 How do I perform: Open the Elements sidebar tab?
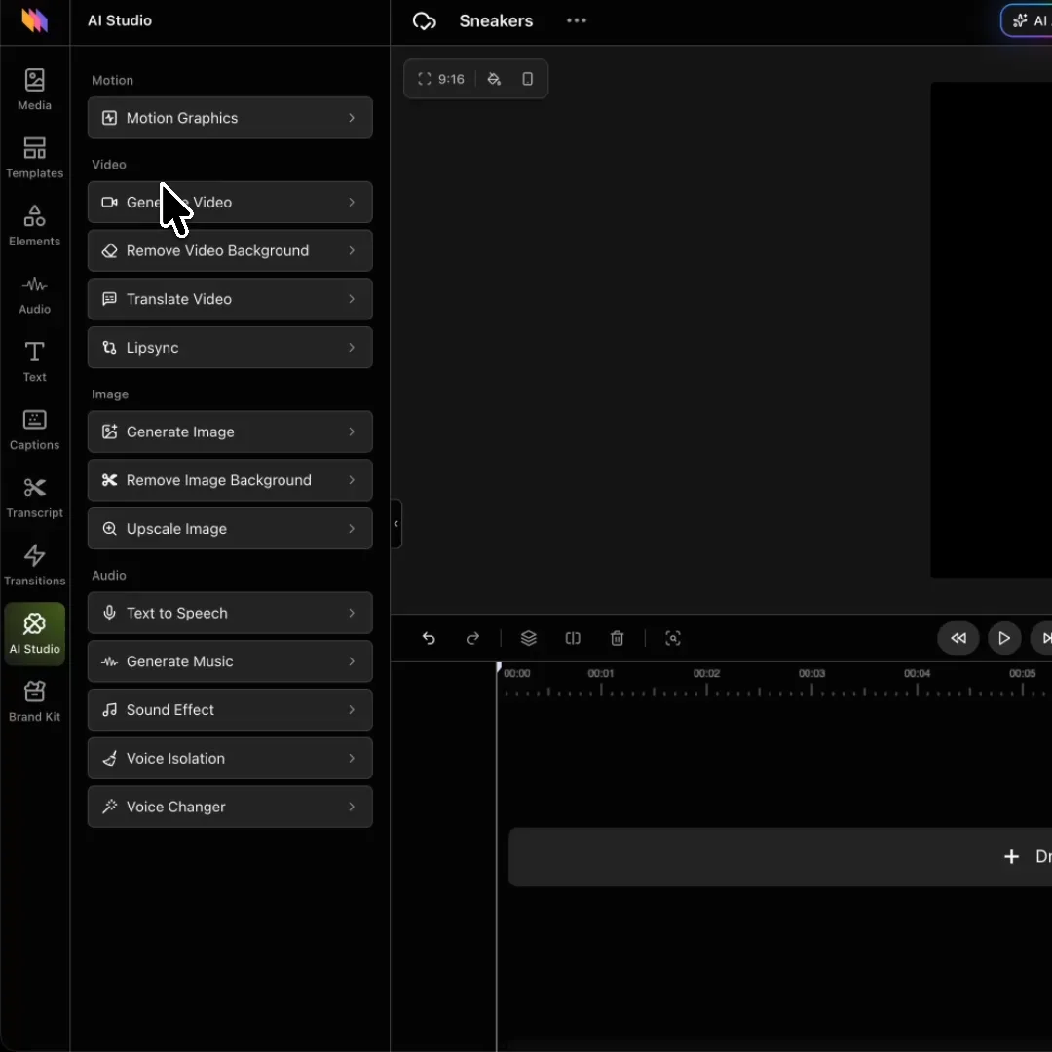34,225
